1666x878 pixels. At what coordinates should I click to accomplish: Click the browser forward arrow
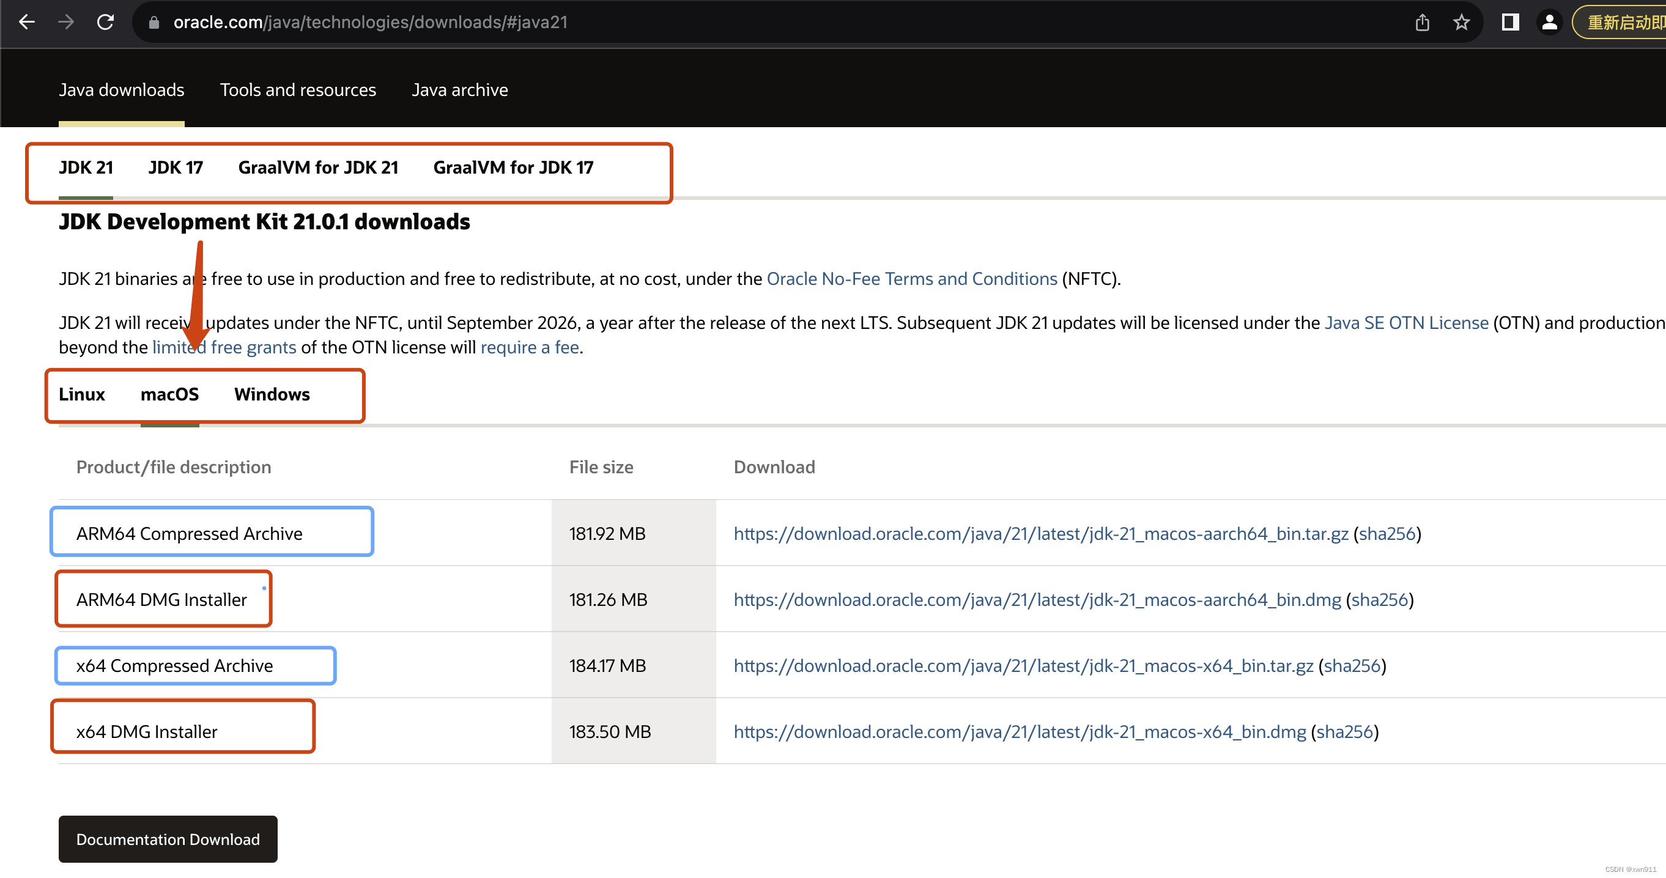[66, 23]
